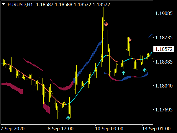Image resolution: width=177 pixels, height=133 pixels.
Task: Click the 1.18735 price scale label
Action: (164, 38)
